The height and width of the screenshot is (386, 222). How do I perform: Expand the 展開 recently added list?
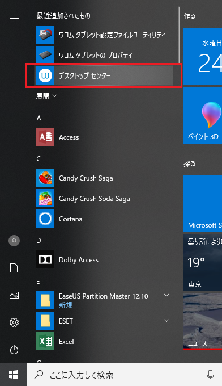[x=46, y=96]
